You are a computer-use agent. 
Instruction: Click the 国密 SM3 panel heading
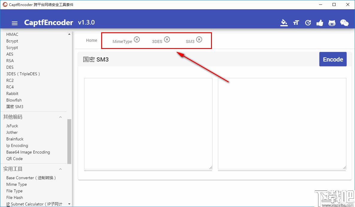(x=96, y=59)
